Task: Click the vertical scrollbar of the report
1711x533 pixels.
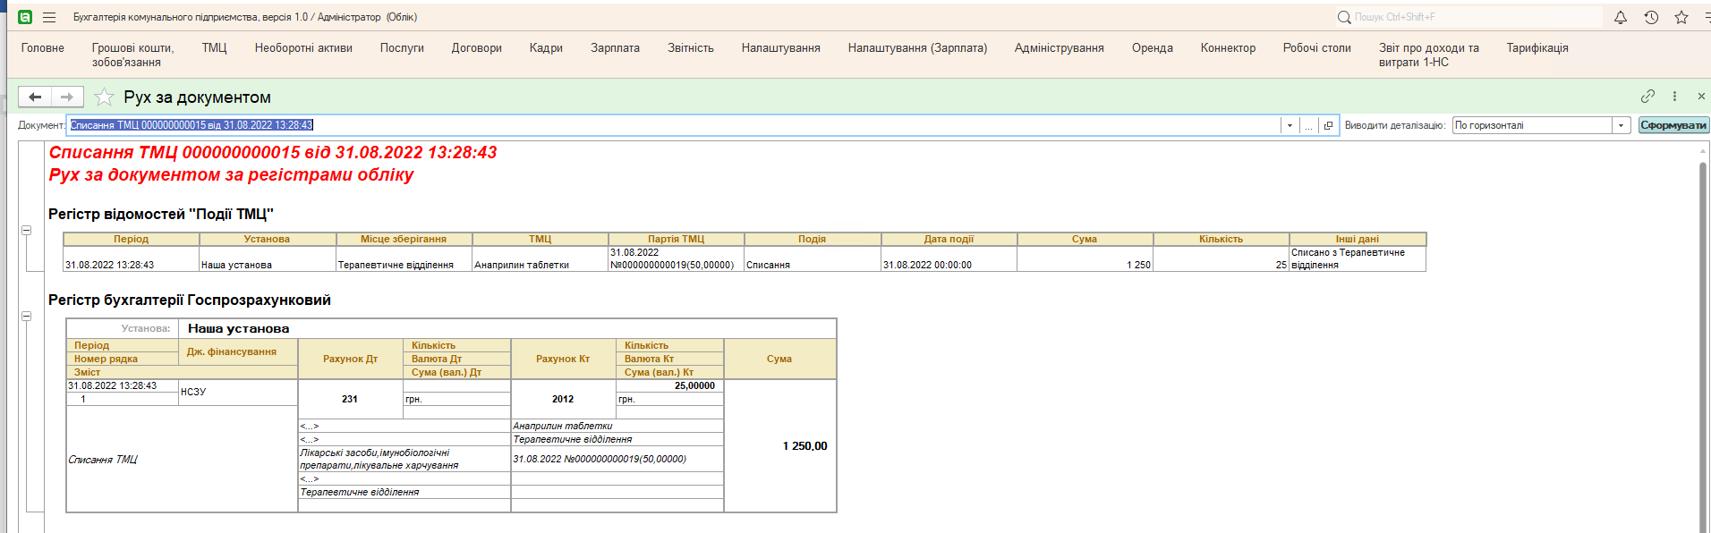Action: (1702, 340)
